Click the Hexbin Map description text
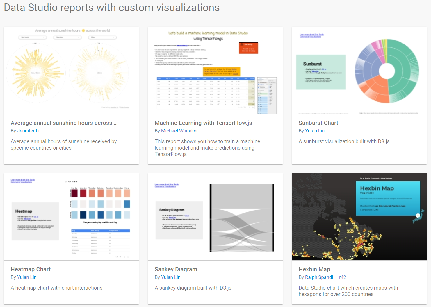The image size is (431, 307). pos(348,291)
